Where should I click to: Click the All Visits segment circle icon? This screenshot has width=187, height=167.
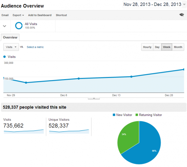[19, 26]
